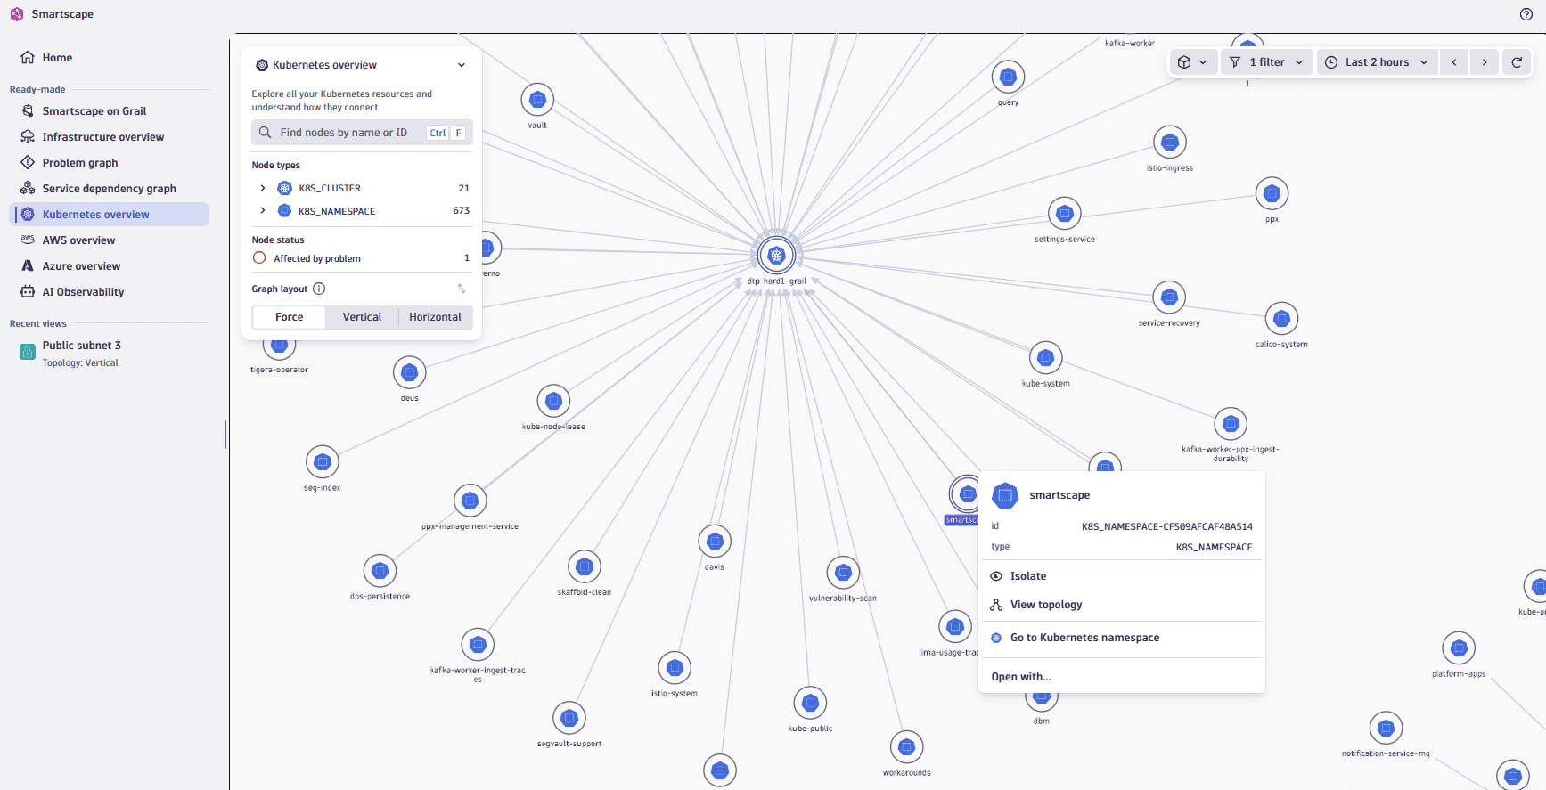Click the Graph layout info icon
Viewport: 1546px width, 790px height.
pyautogui.click(x=319, y=289)
